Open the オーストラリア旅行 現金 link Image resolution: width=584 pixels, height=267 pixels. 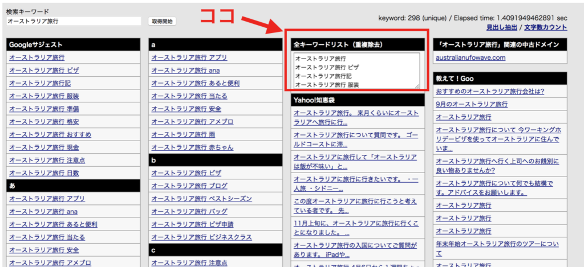click(44, 147)
